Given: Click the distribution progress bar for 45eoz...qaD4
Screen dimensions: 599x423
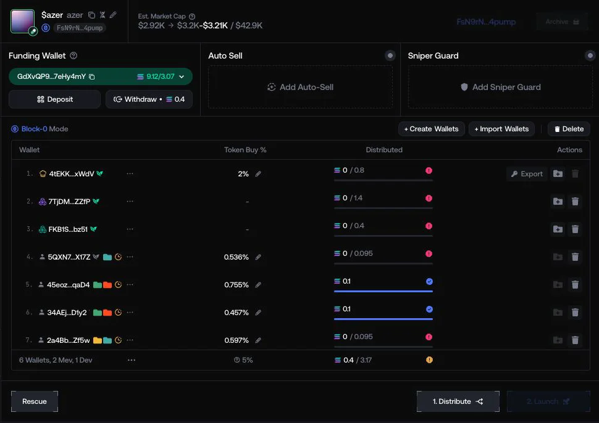Looking at the screenshot, I should tap(383, 292).
